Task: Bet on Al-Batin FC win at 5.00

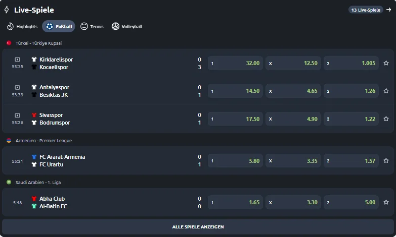Action: tap(351, 202)
